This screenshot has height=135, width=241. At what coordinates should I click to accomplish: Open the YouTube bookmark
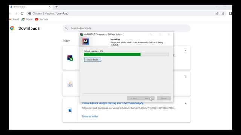pyautogui.click(x=42, y=19)
